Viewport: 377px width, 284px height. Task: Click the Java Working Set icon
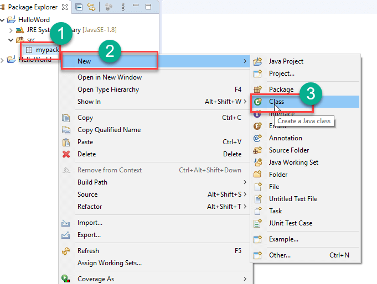click(257, 162)
